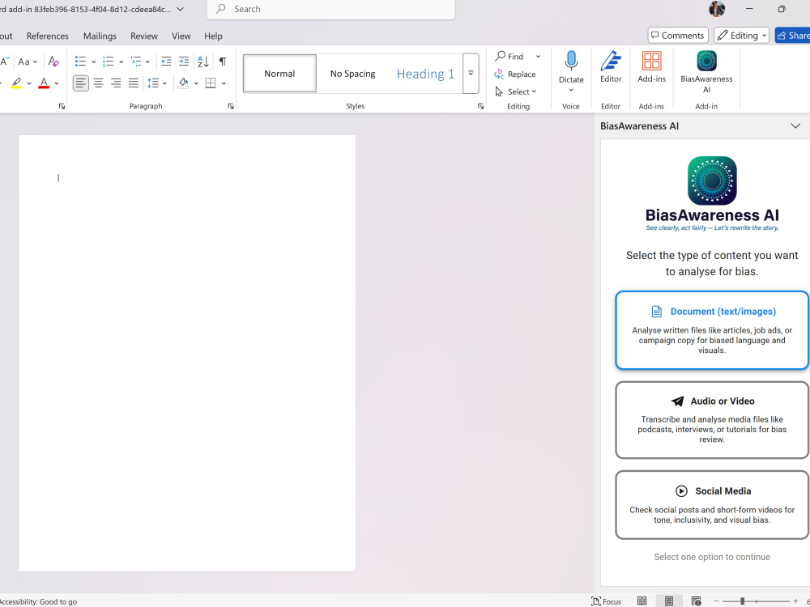Open the Help tab

[213, 36]
